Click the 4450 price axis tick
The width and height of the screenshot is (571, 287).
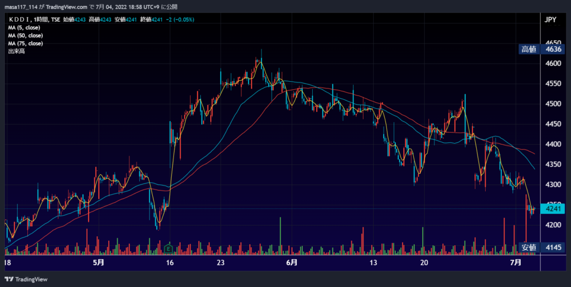click(x=553, y=124)
